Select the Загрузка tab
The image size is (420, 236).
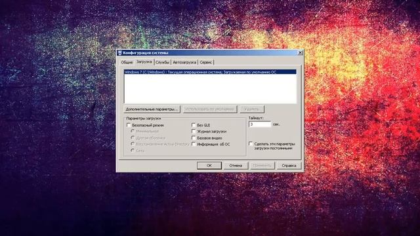144,62
